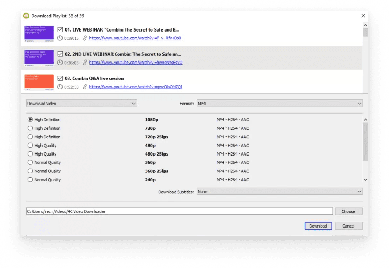Screen dimensions: 390x268
Task: Click the output folder path field
Action: pos(179,211)
